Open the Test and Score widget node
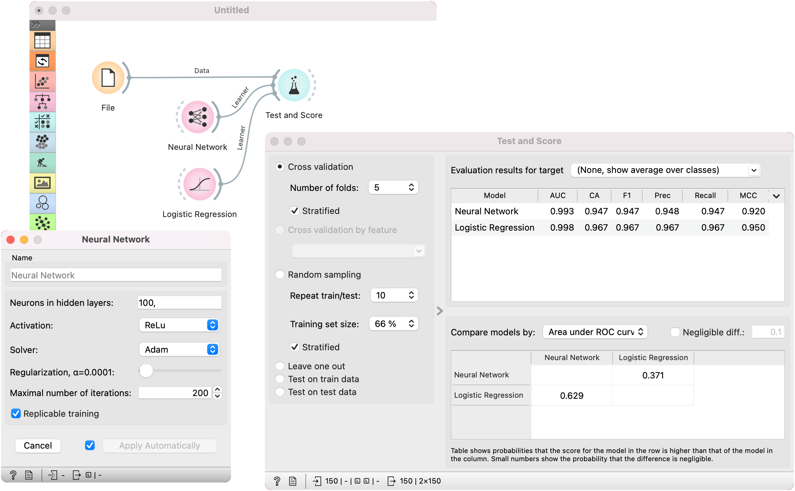The width and height of the screenshot is (795, 491). [294, 85]
